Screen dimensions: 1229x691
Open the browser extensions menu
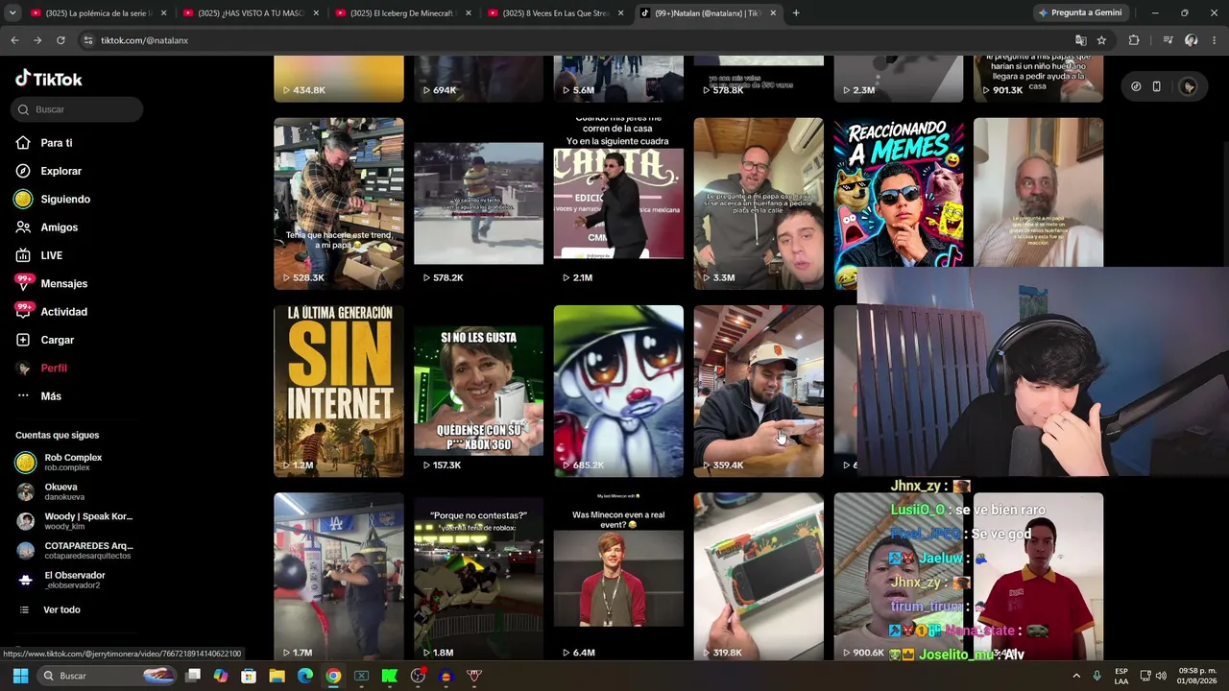point(1134,40)
